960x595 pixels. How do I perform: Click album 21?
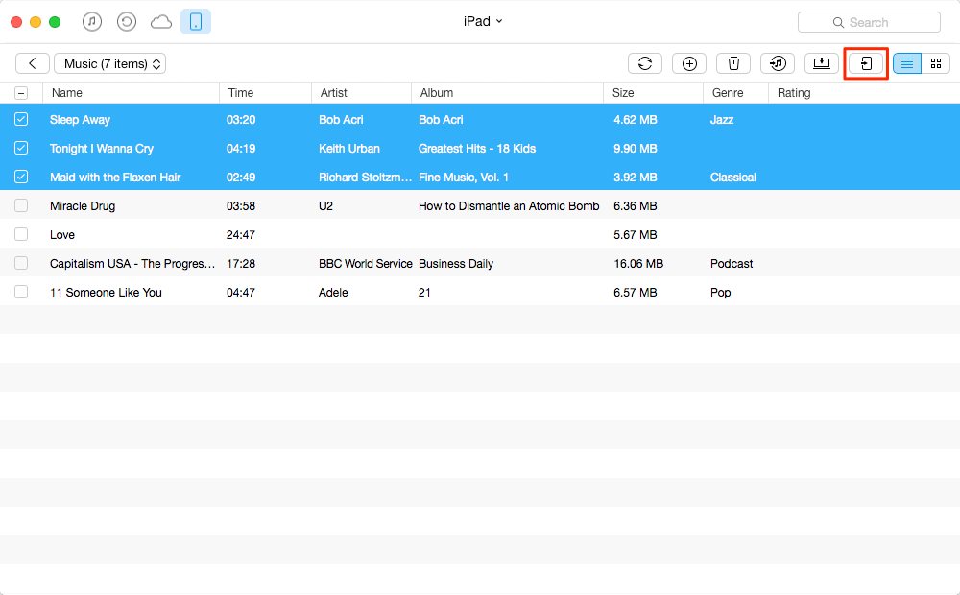pyautogui.click(x=424, y=293)
